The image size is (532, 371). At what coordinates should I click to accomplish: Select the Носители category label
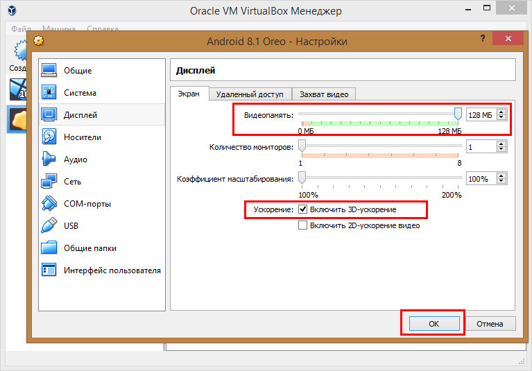click(x=83, y=137)
